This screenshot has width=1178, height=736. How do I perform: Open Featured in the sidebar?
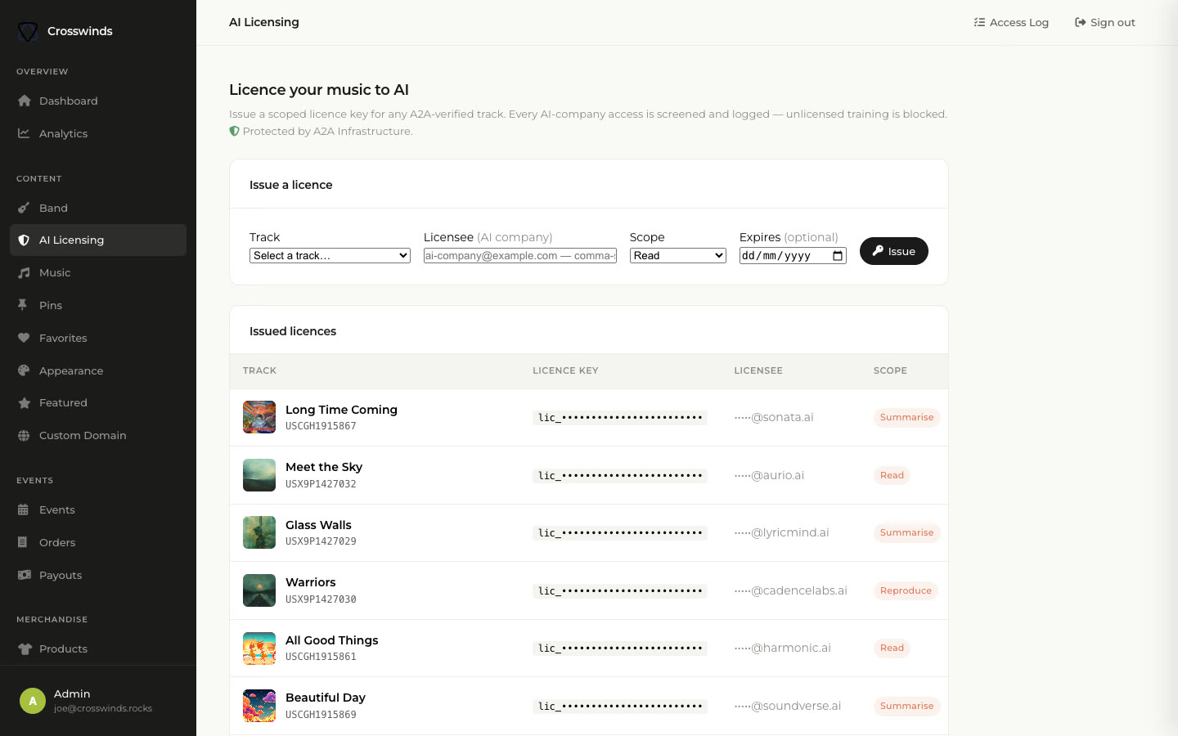click(98, 402)
